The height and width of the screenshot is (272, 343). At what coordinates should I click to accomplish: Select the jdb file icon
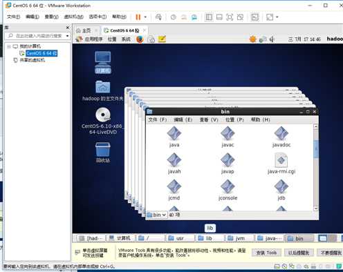(x=281, y=190)
